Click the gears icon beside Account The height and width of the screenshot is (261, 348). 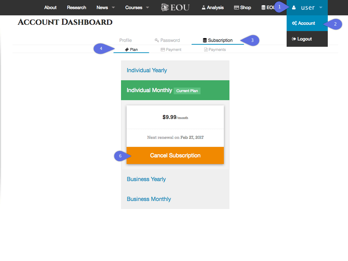[x=294, y=23]
